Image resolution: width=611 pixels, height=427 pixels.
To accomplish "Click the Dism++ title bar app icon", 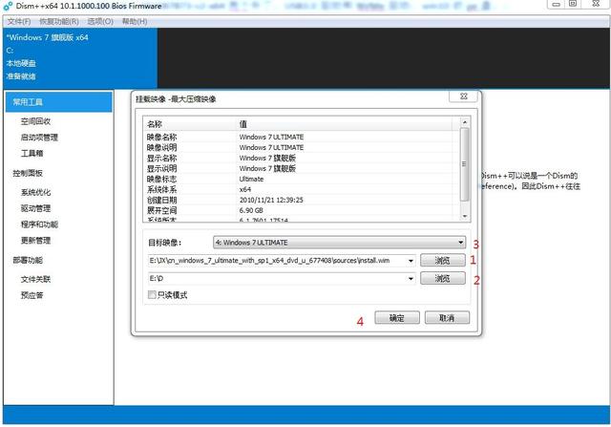I will 8,6.
